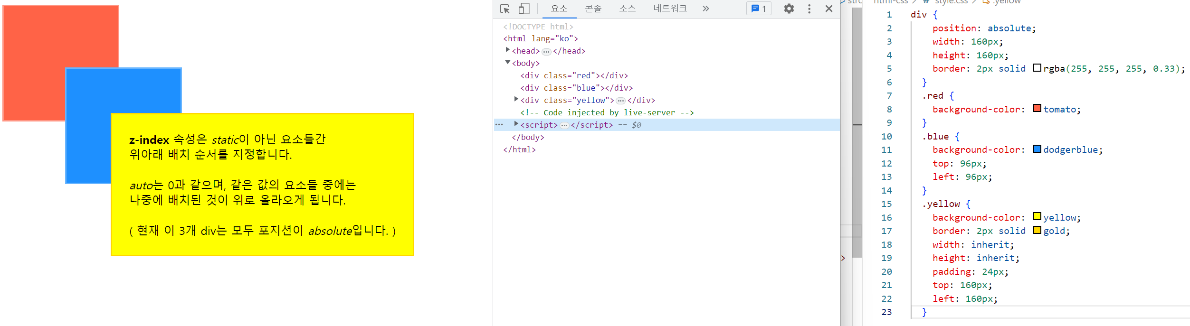Select the DOCTYPE html line

point(538,27)
